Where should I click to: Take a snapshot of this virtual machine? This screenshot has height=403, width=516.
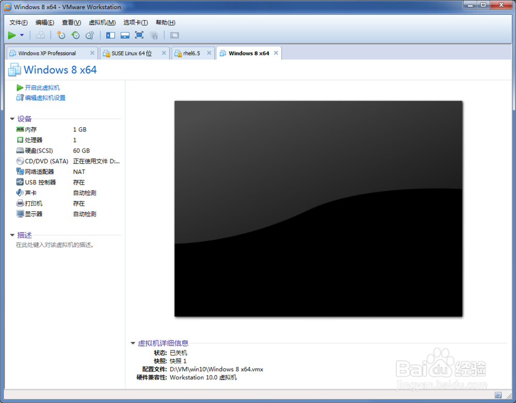61,35
